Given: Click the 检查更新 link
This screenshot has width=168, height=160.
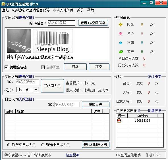Looking at the screenshot, I should (73, 155).
